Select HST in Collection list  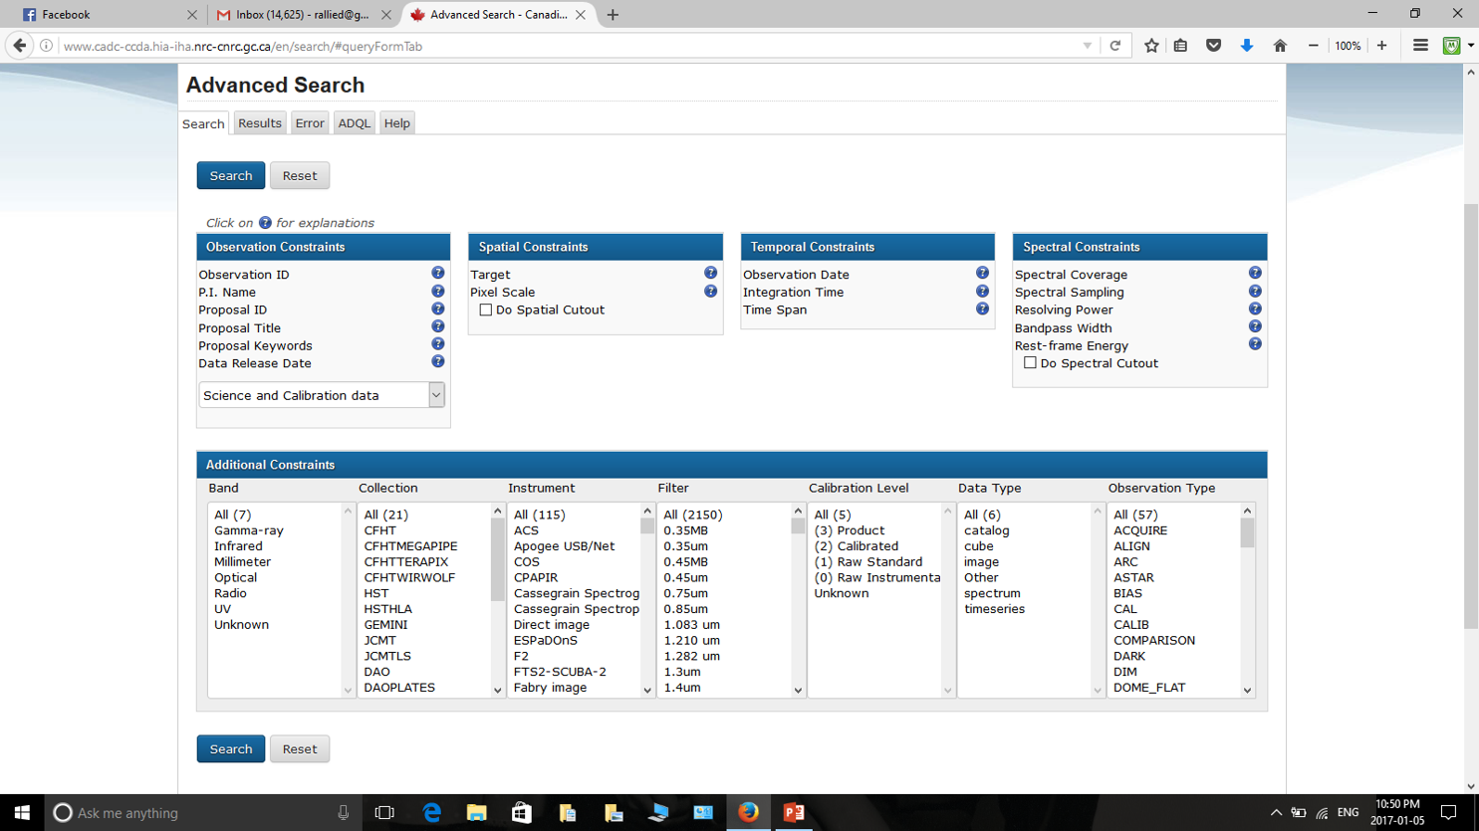click(x=375, y=593)
